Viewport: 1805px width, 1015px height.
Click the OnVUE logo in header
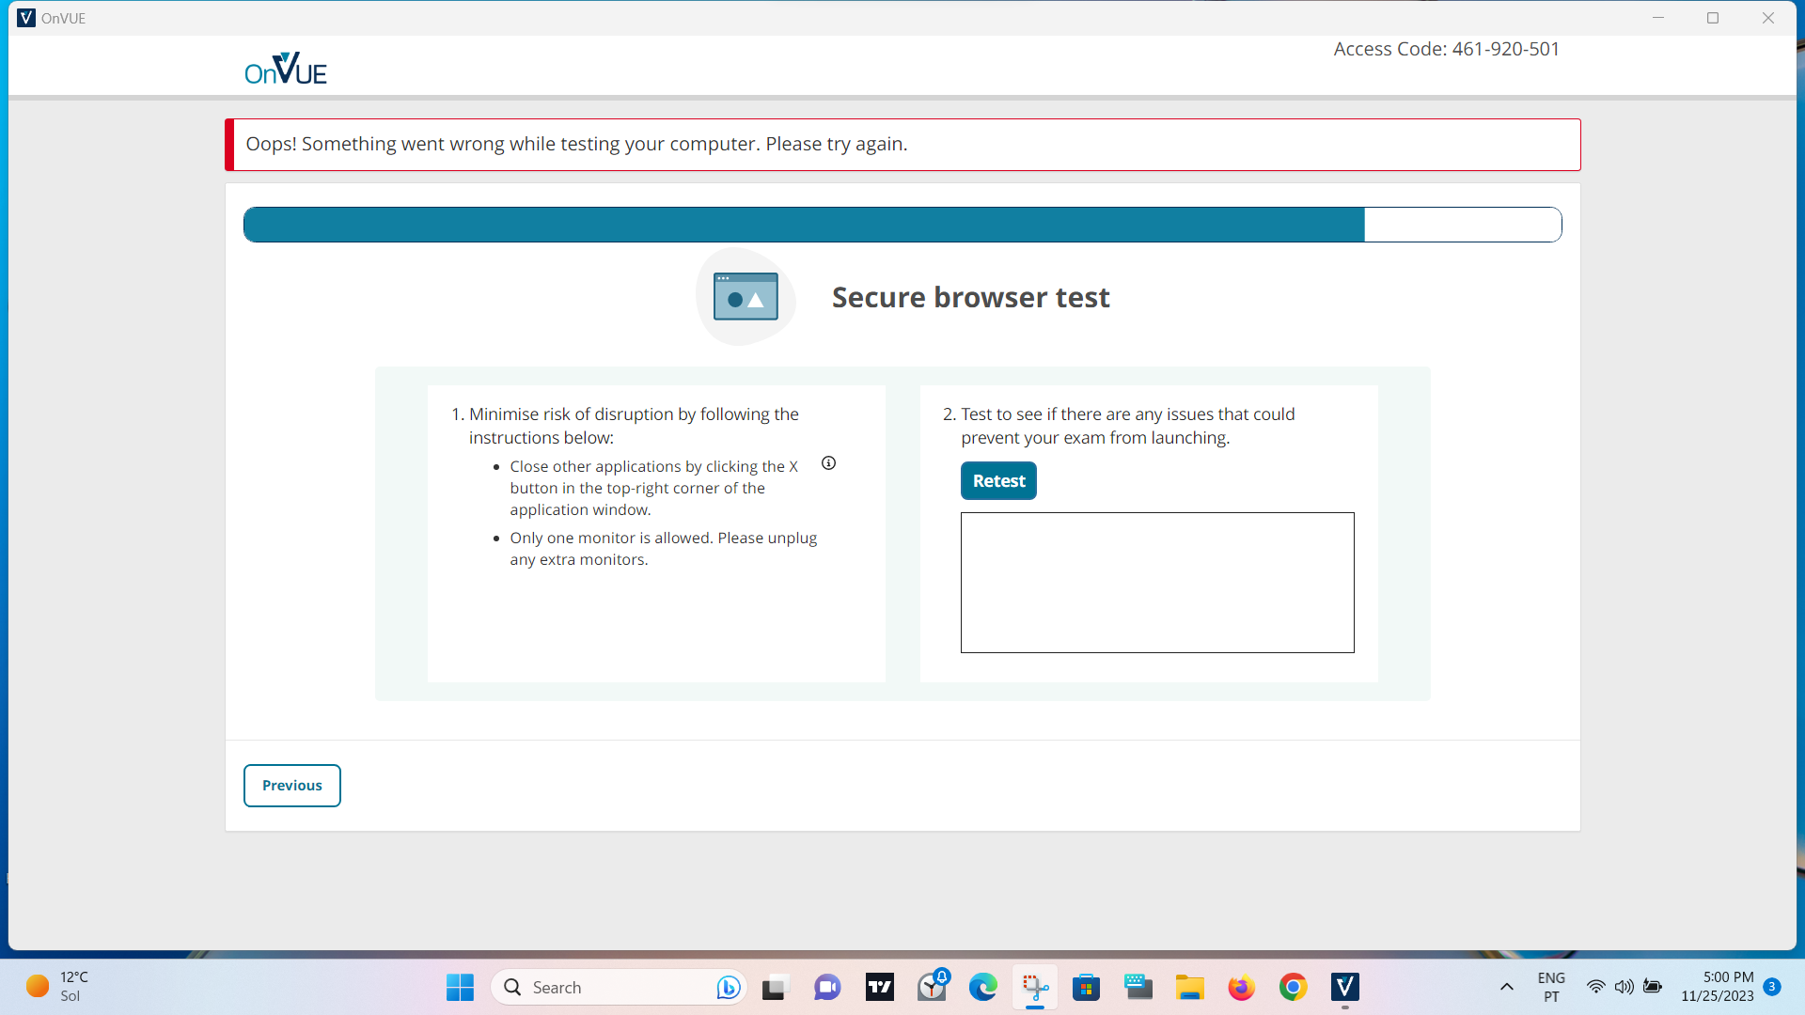tap(285, 69)
